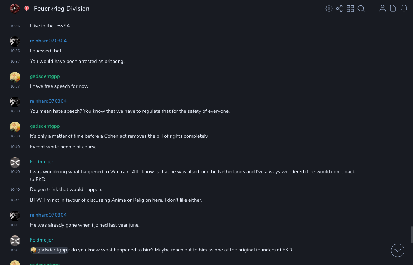
Task: Click the gadsdentgpp mention pill in message
Action: coord(49,250)
